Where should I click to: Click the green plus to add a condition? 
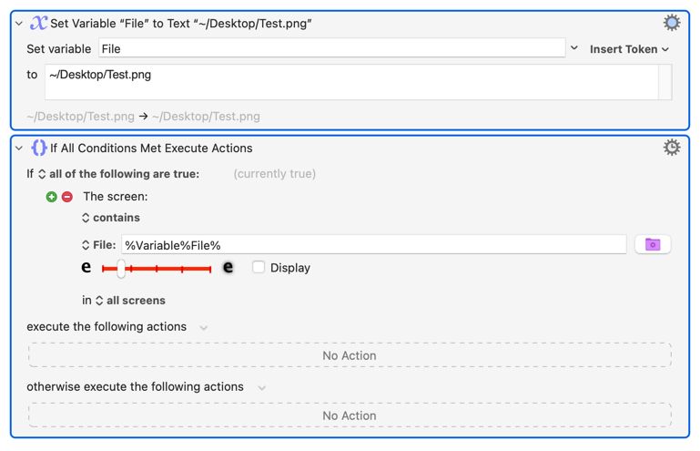coord(52,197)
